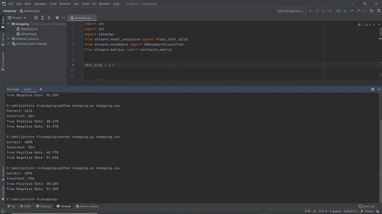Open the Help menu
Image resolution: width=382 pixels, height=214 pixels.
point(116,4)
